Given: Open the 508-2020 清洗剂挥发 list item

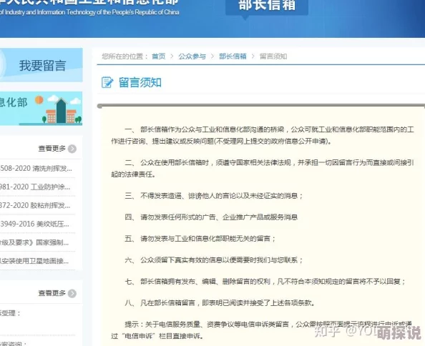Looking at the screenshot, I should (x=36, y=169).
